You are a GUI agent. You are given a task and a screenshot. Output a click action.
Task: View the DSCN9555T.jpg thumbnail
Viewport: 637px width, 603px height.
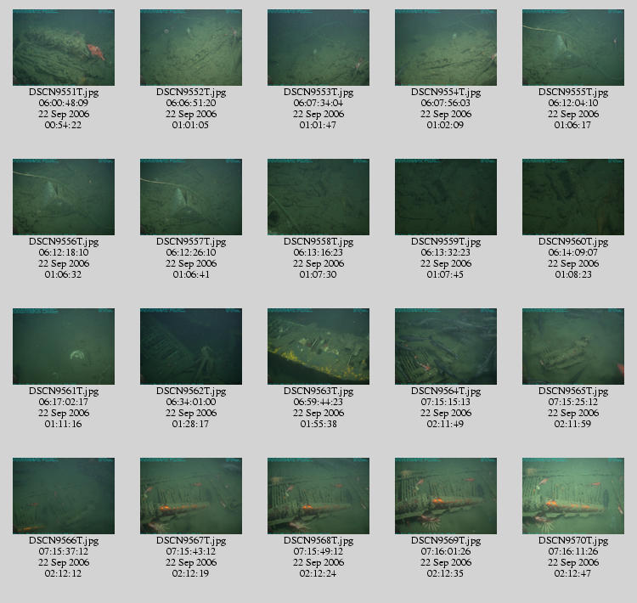pos(573,48)
